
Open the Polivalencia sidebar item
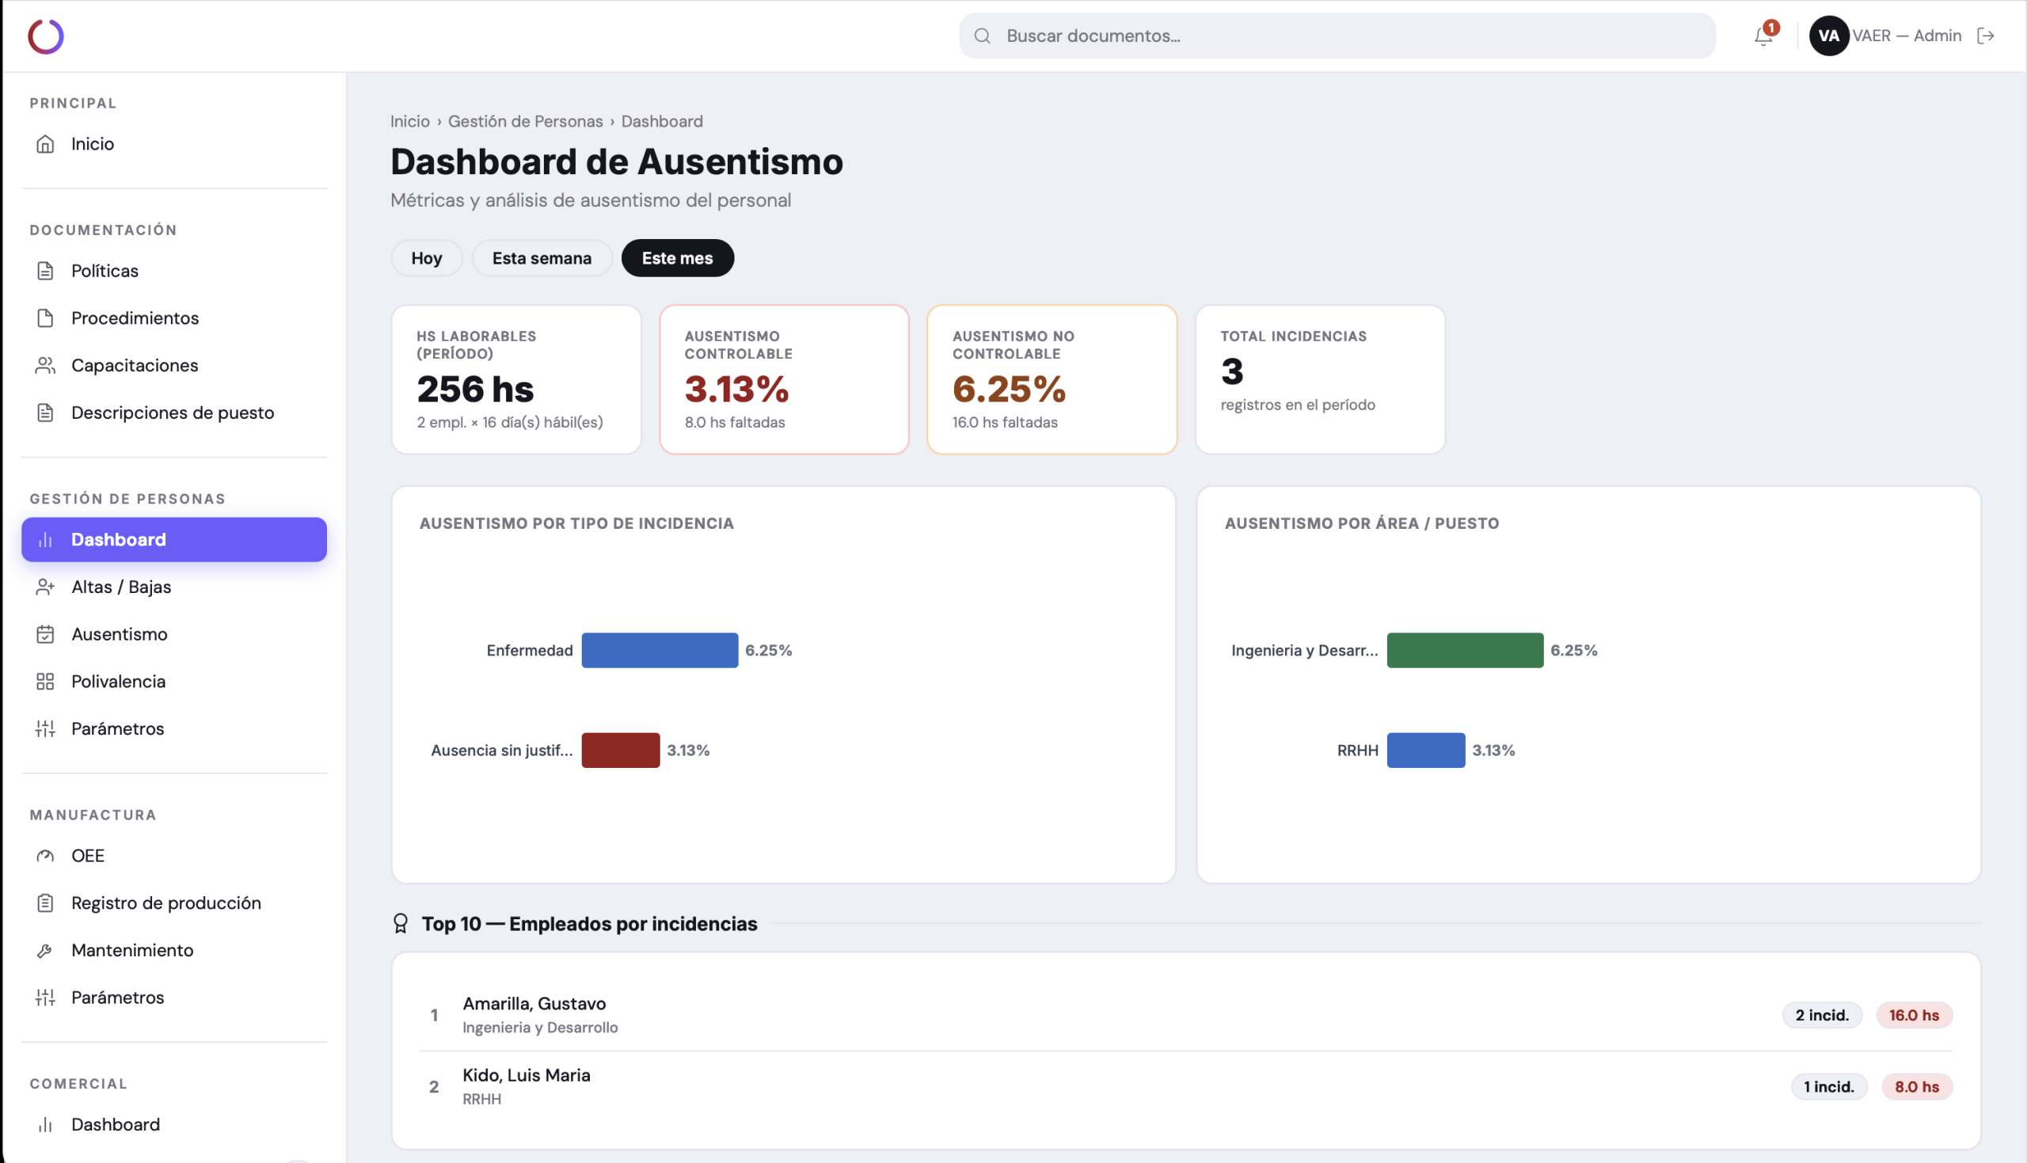[174, 682]
